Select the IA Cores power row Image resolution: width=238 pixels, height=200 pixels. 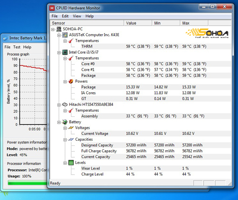pyautogui.click(x=140, y=93)
